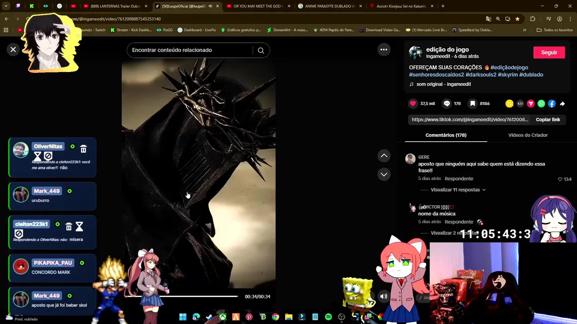Go to previous video with up chevron
Screen dimensions: 577x324
(384, 156)
